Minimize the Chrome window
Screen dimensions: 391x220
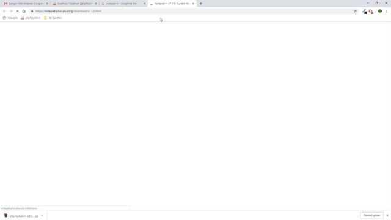coord(368,3)
